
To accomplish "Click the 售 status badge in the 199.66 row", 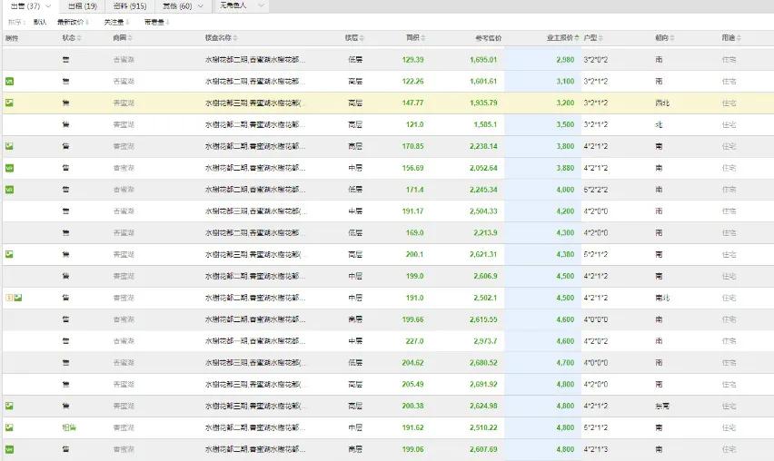I will point(65,319).
